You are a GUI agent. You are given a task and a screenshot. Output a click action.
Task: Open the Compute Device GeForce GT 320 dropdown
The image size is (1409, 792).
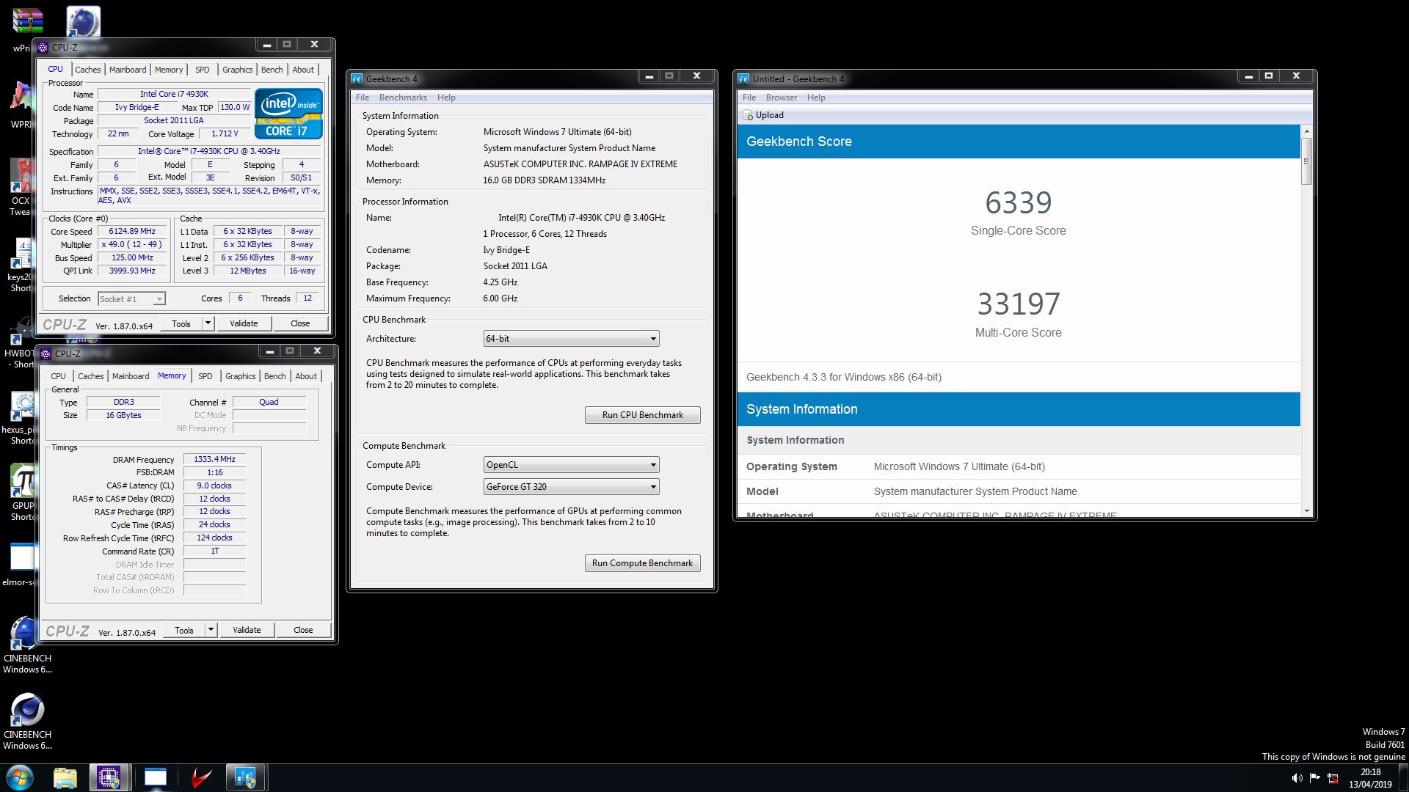coord(571,487)
